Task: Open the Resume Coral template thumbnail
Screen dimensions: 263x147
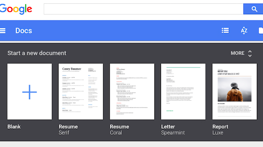Action: [132, 92]
